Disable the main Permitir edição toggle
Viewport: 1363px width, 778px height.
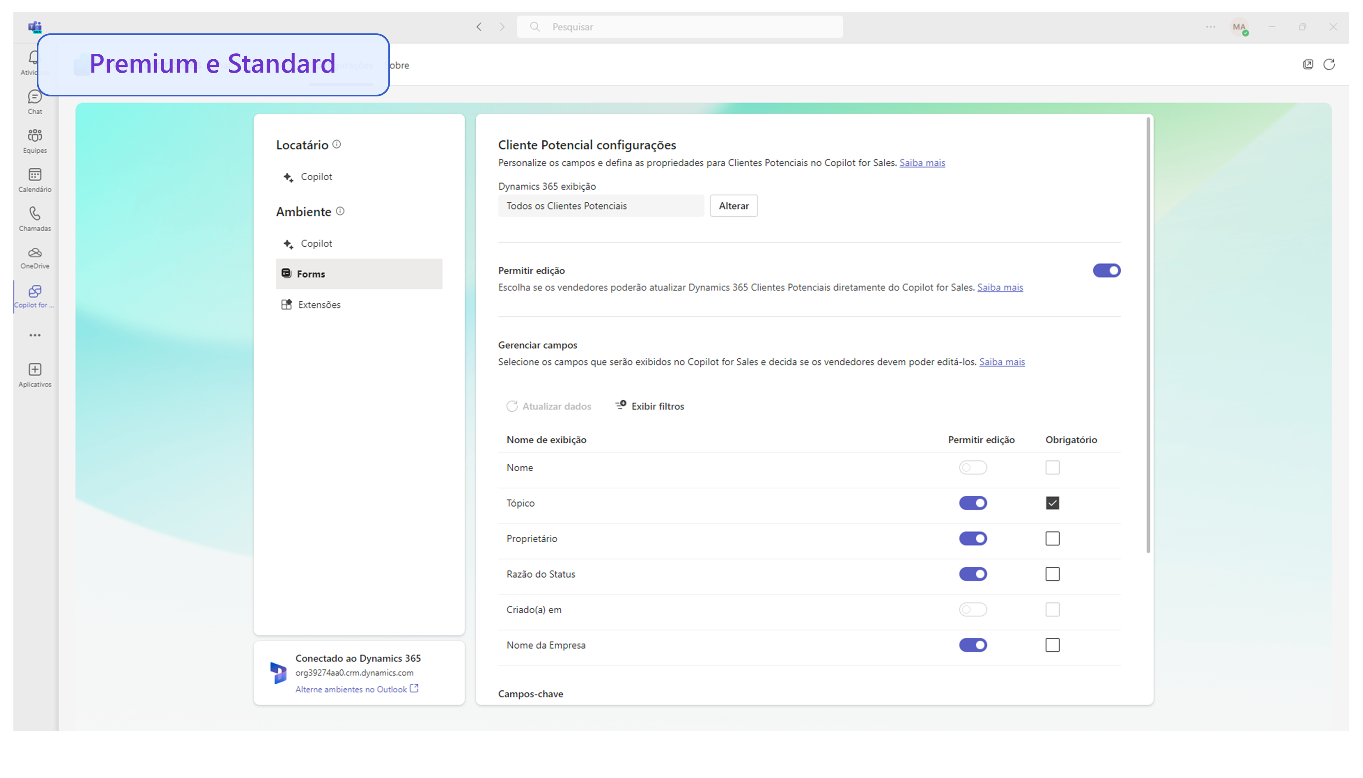click(1106, 270)
